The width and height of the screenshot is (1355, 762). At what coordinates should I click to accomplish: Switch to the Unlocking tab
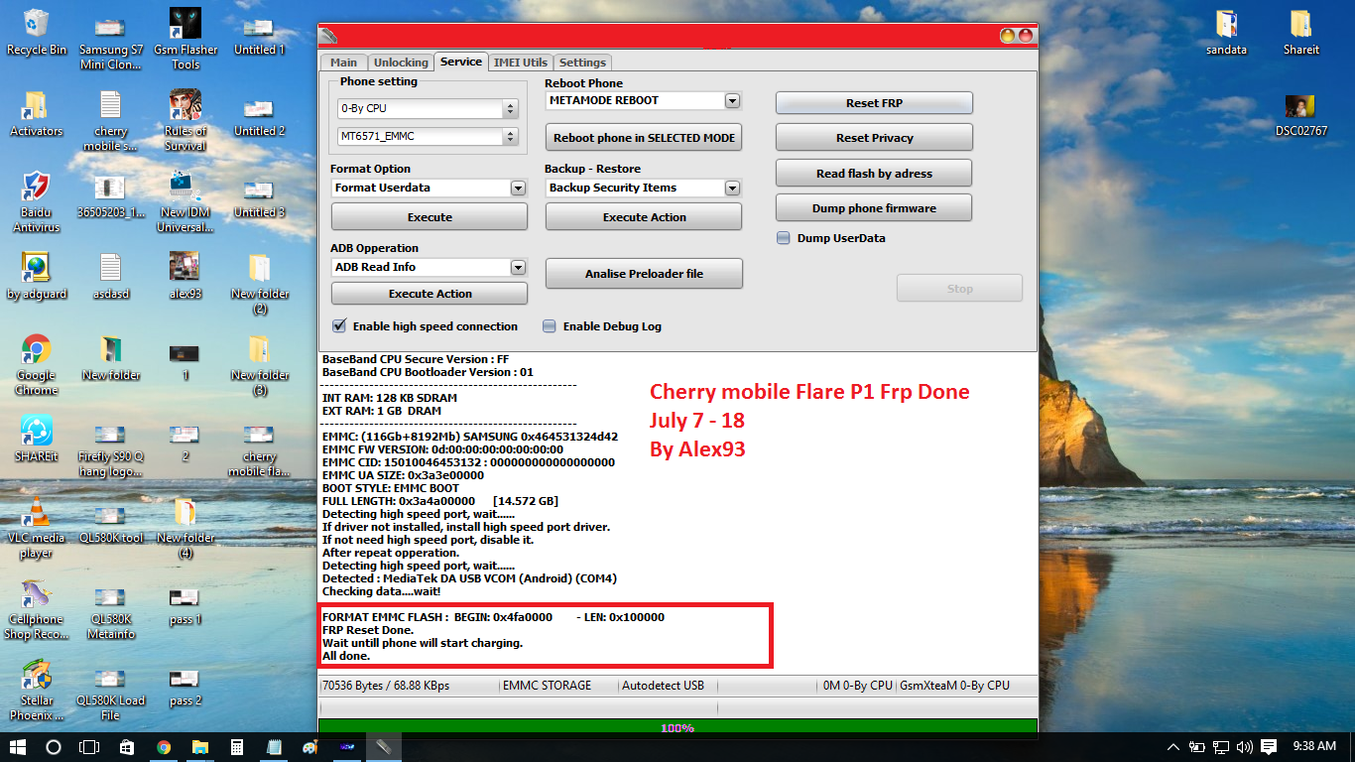click(x=401, y=63)
